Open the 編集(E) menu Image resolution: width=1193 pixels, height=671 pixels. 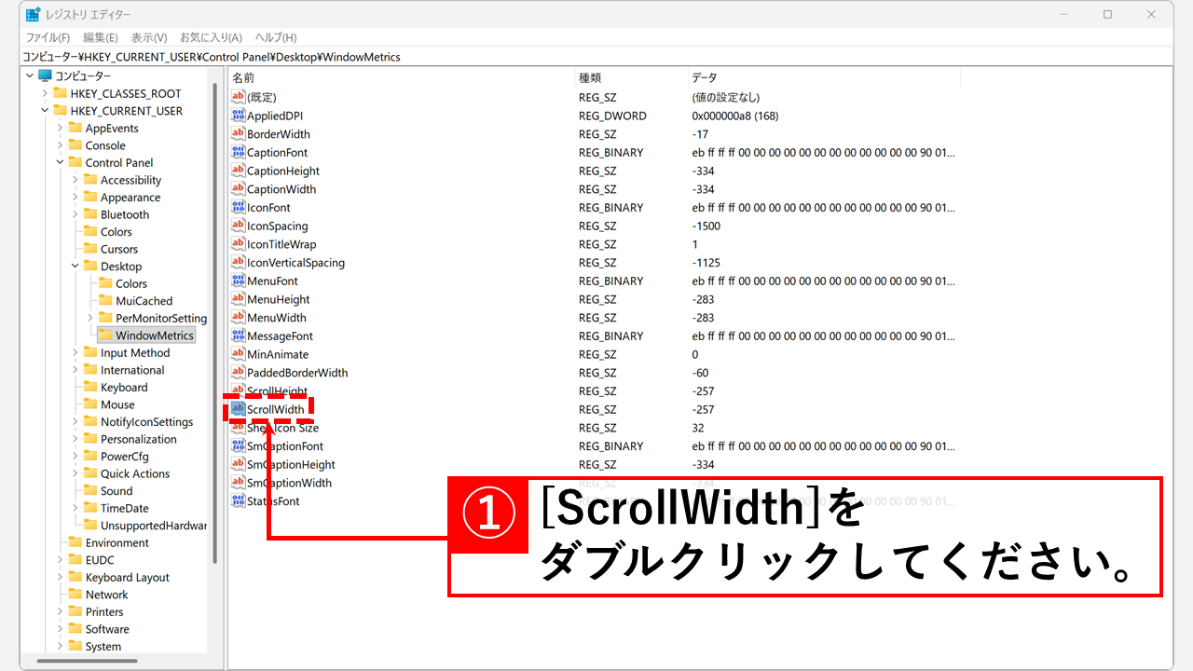coord(101,37)
